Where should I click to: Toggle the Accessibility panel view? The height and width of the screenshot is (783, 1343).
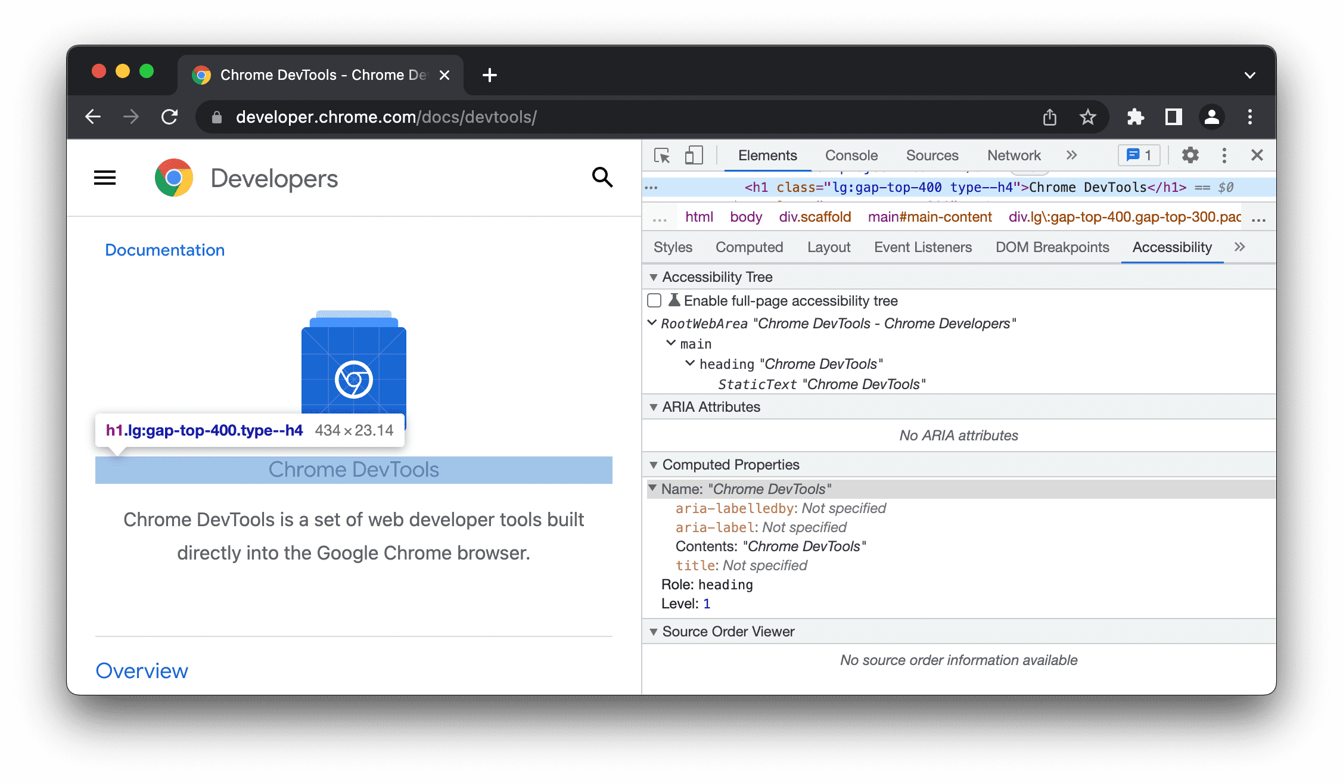point(1173,246)
